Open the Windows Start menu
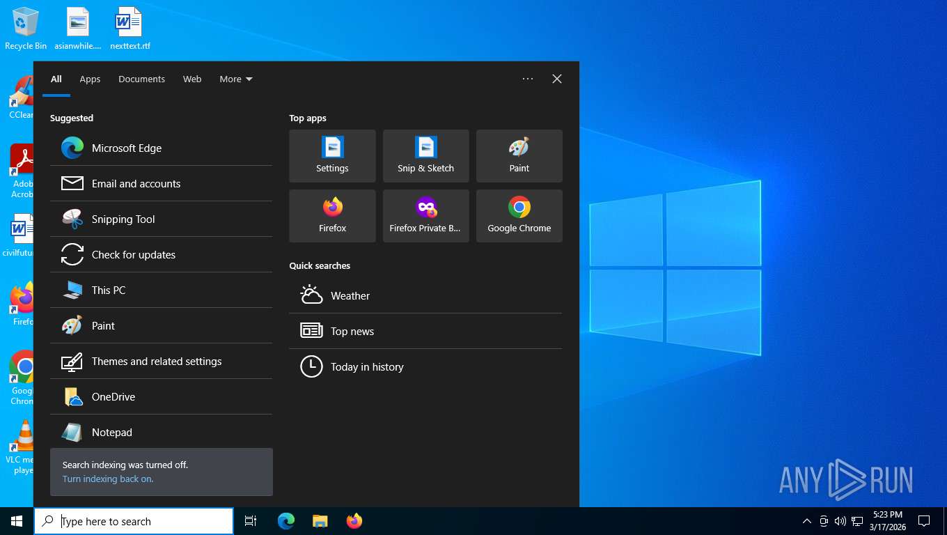Viewport: 947px width, 535px height. pyautogui.click(x=17, y=521)
